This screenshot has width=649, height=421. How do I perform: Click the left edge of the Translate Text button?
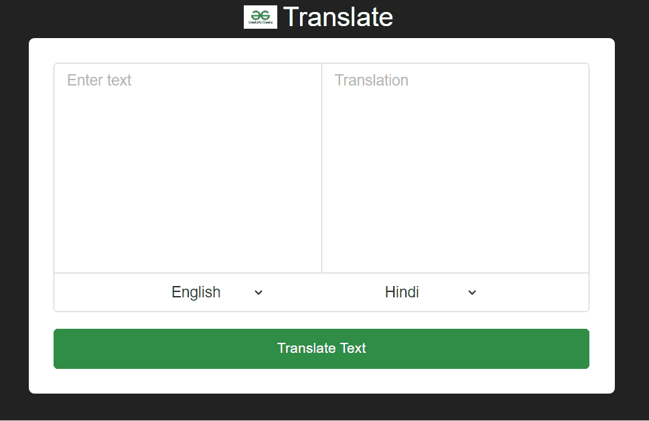64,348
